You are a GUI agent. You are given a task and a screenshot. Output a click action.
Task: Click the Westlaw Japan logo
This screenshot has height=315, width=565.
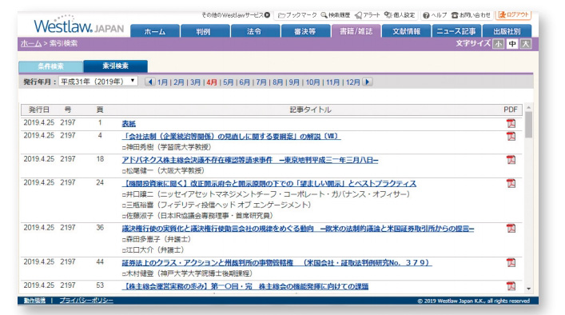(x=78, y=26)
